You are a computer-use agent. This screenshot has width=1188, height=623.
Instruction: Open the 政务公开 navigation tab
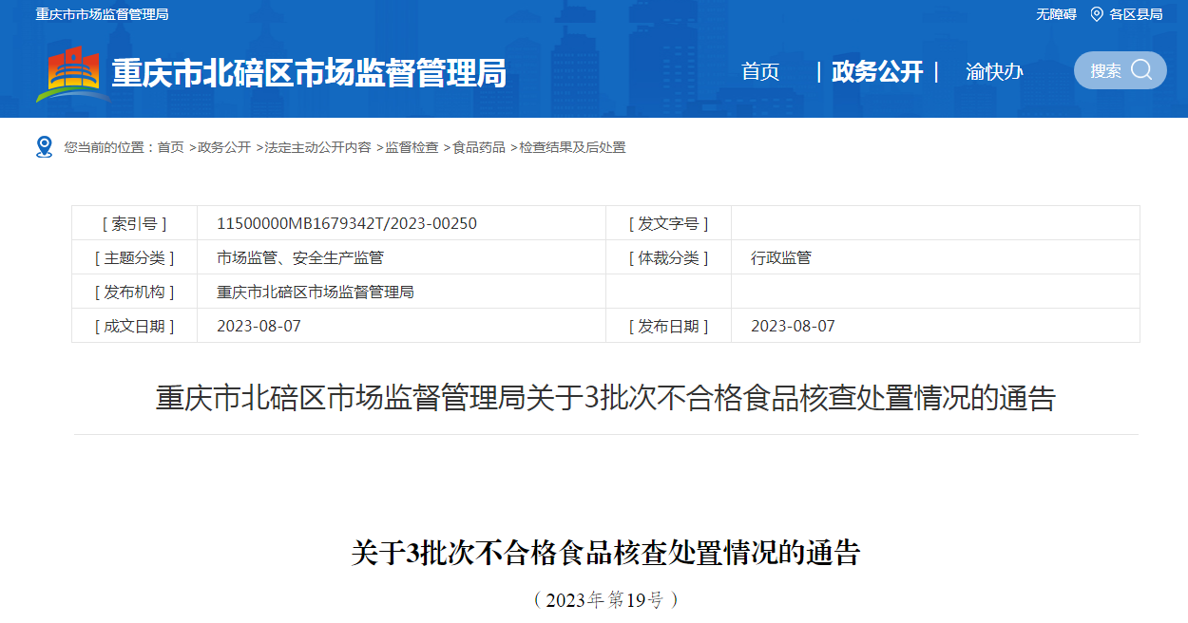tap(877, 71)
